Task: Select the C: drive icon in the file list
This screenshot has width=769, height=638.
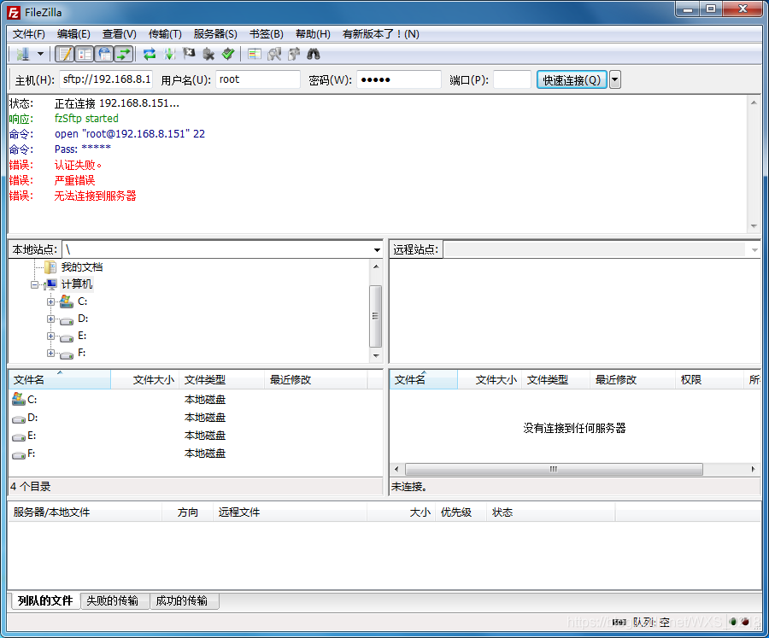Action: coord(19,399)
